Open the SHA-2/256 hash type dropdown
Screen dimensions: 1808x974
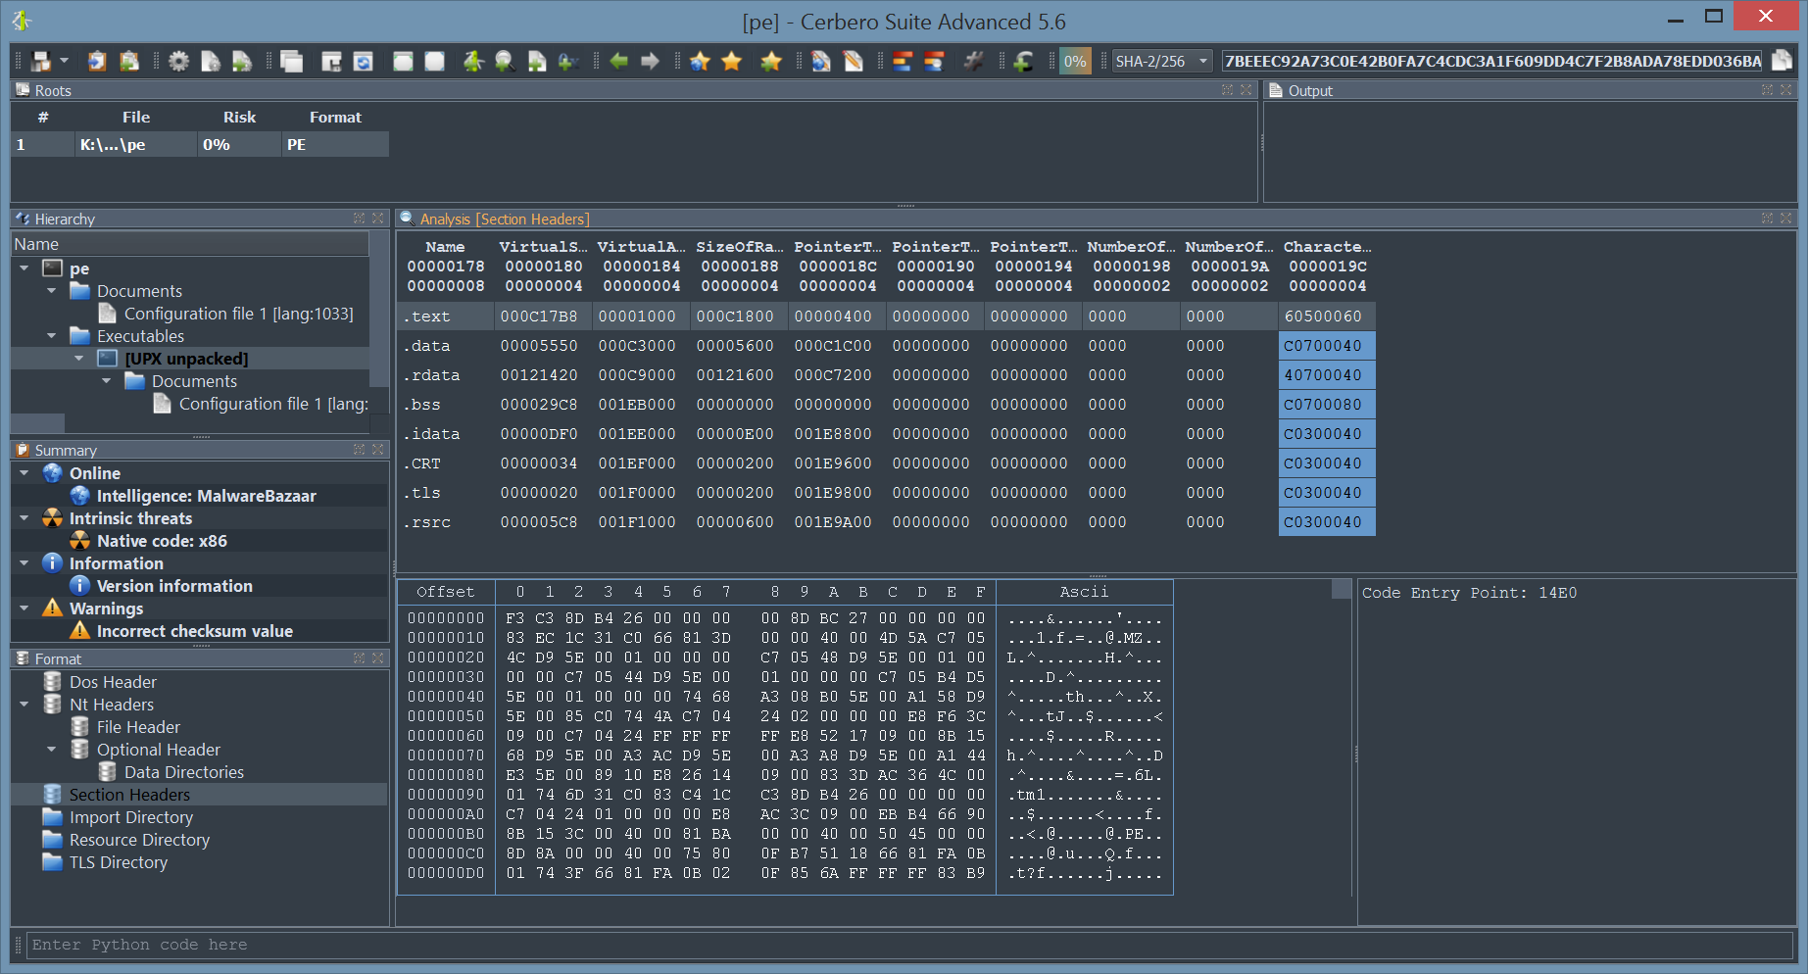pos(1161,62)
